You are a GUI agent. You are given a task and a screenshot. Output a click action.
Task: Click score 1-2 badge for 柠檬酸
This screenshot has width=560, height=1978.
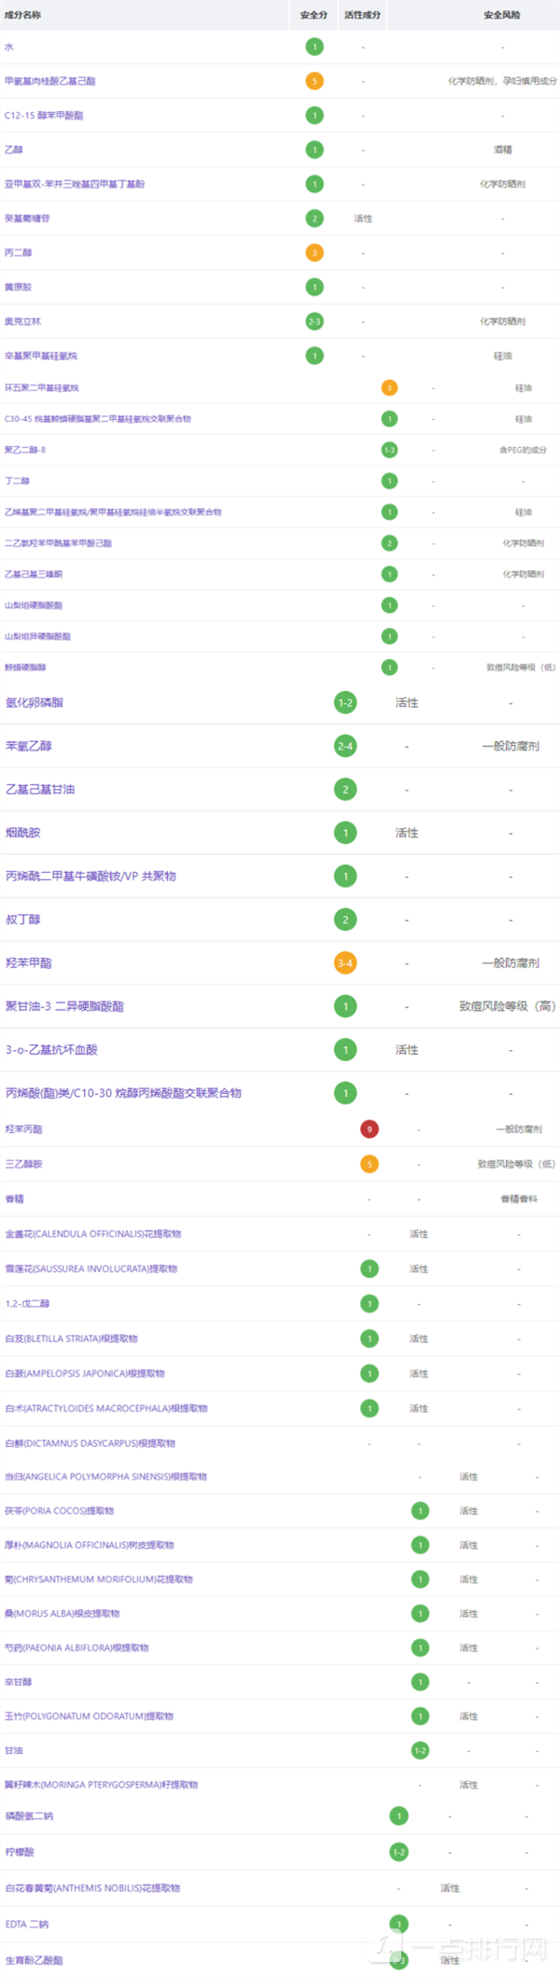click(399, 1852)
